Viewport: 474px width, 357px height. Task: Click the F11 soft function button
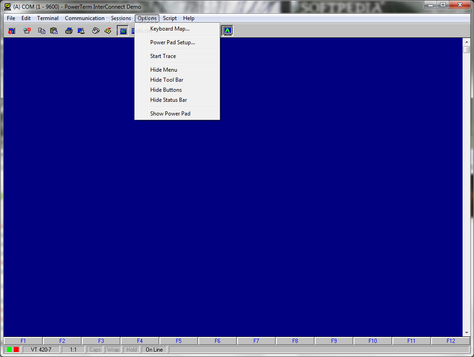click(411, 341)
